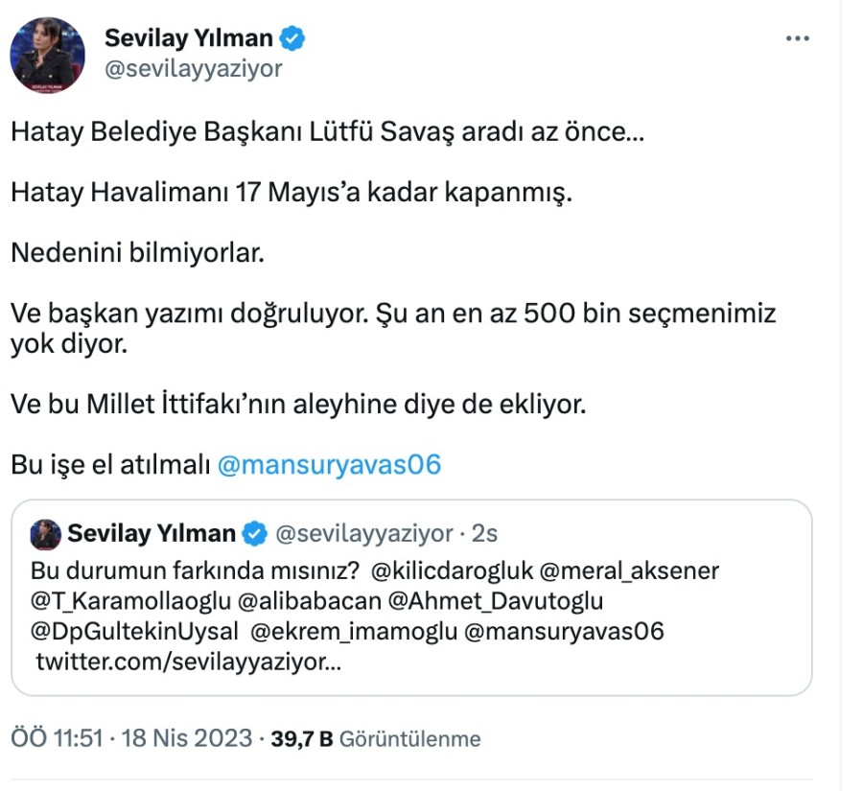Click the blue verified badge beside main author name
This screenshot has width=863, height=791.
[x=292, y=39]
